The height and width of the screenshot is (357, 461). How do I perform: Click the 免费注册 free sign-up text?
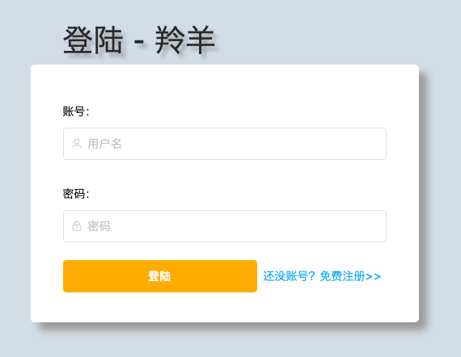pos(343,276)
